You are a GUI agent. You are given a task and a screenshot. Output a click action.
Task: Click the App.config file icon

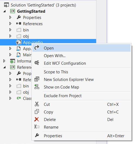19,42
